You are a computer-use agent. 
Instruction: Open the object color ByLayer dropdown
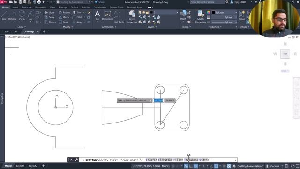(225, 13)
